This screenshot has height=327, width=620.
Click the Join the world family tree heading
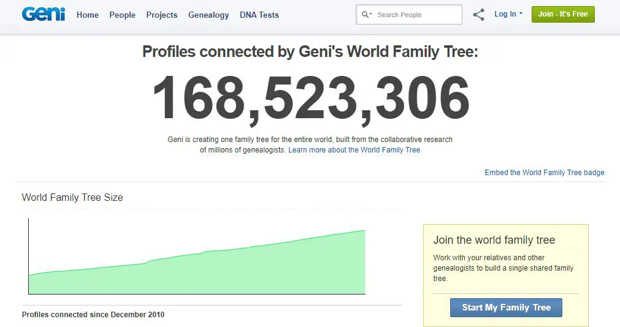tap(494, 240)
